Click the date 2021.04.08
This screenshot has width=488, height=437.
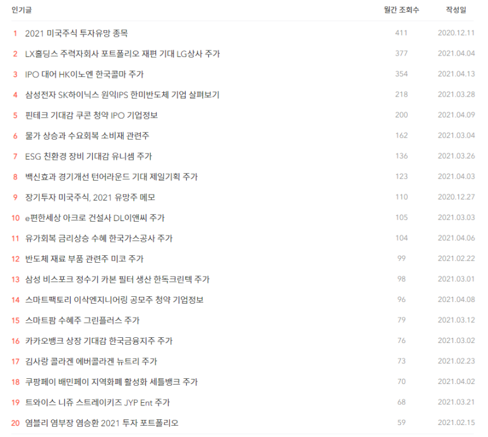pos(456,300)
